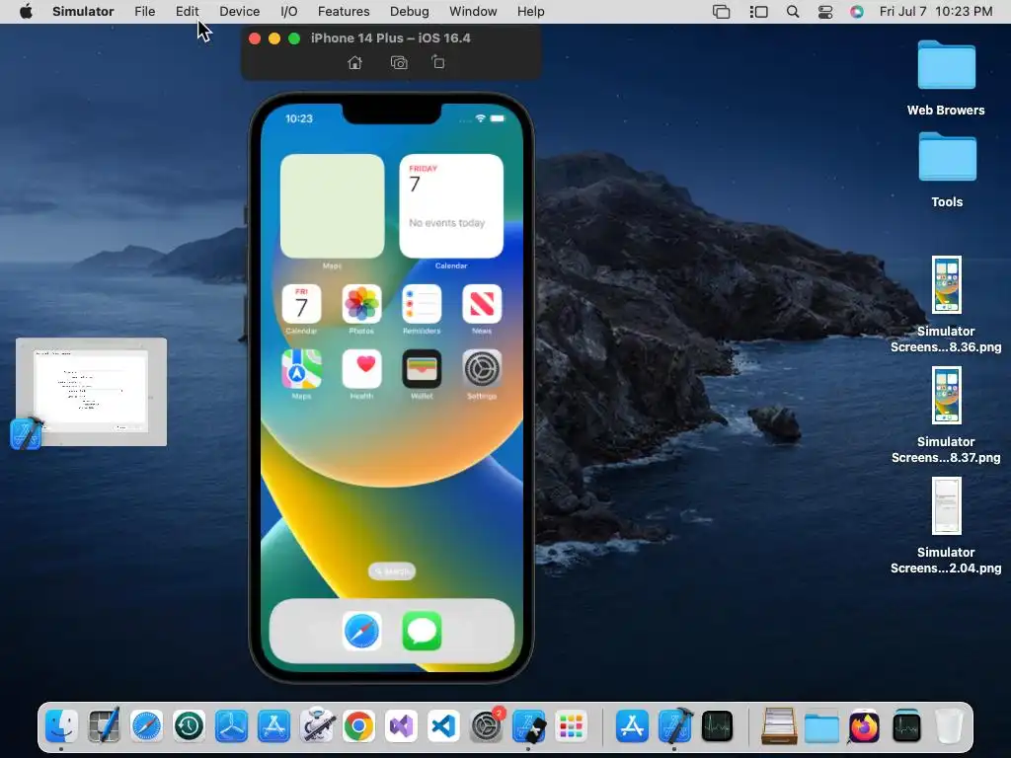Open the Apple menu
The image size is (1011, 758).
(x=26, y=12)
